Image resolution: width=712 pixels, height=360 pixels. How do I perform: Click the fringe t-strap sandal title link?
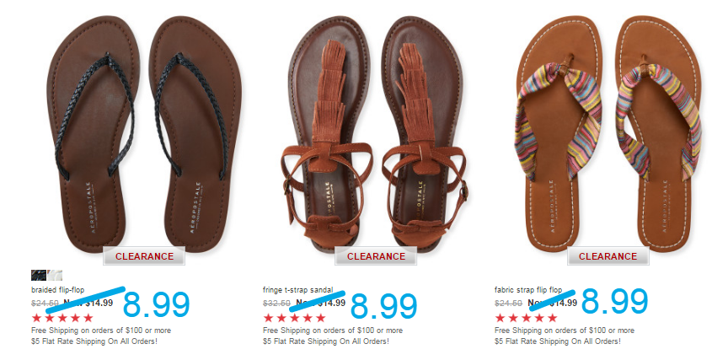click(x=298, y=290)
